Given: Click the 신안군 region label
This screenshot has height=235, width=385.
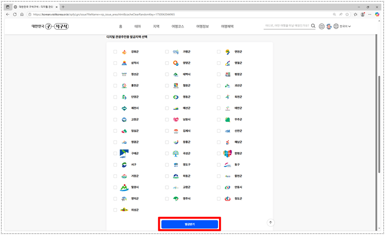Looking at the screenshot, I should click(x=238, y=131).
